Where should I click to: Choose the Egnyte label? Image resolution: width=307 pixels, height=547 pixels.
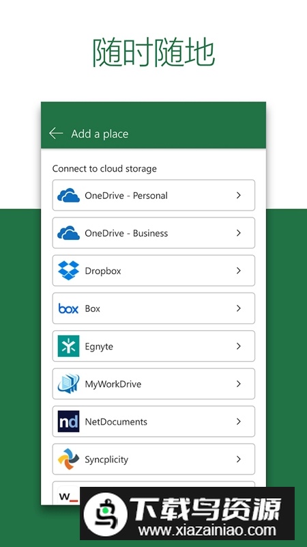pos(99,347)
